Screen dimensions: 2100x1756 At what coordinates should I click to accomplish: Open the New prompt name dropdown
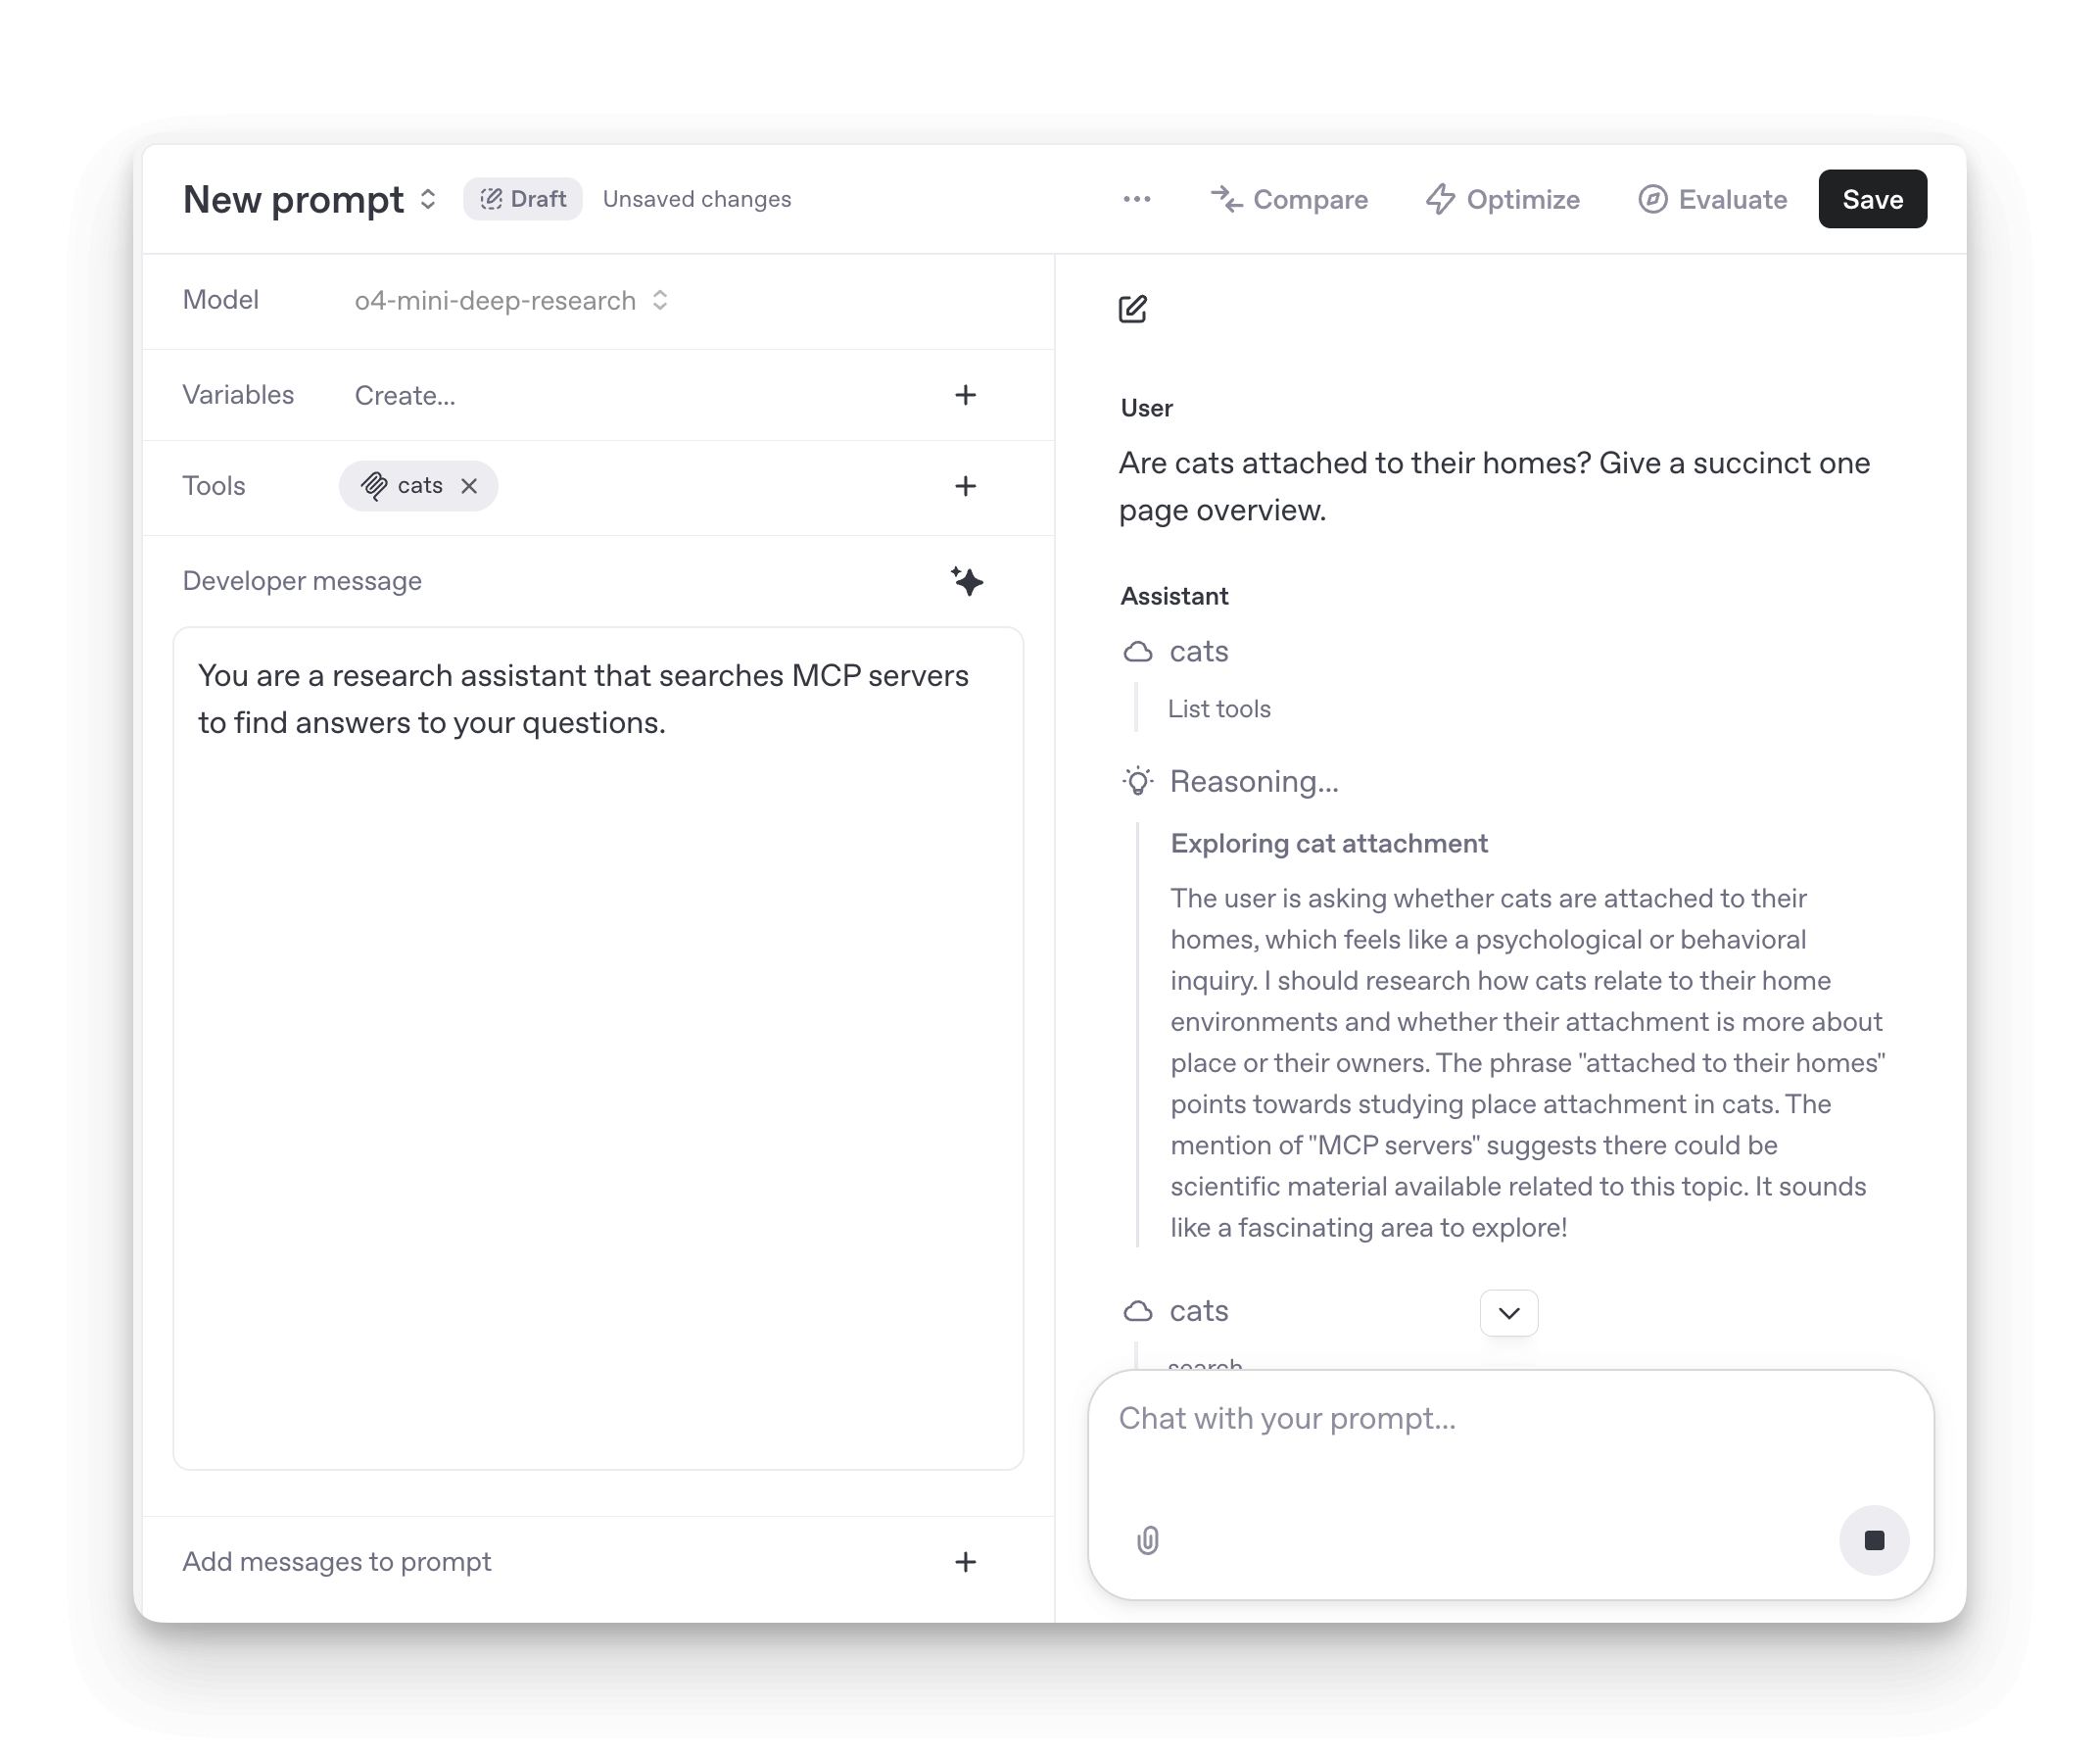(x=428, y=199)
